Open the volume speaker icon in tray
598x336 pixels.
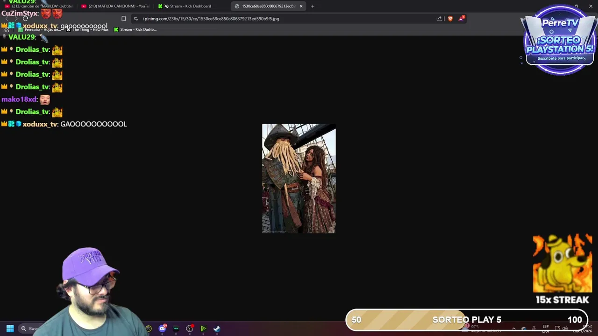click(x=565, y=329)
